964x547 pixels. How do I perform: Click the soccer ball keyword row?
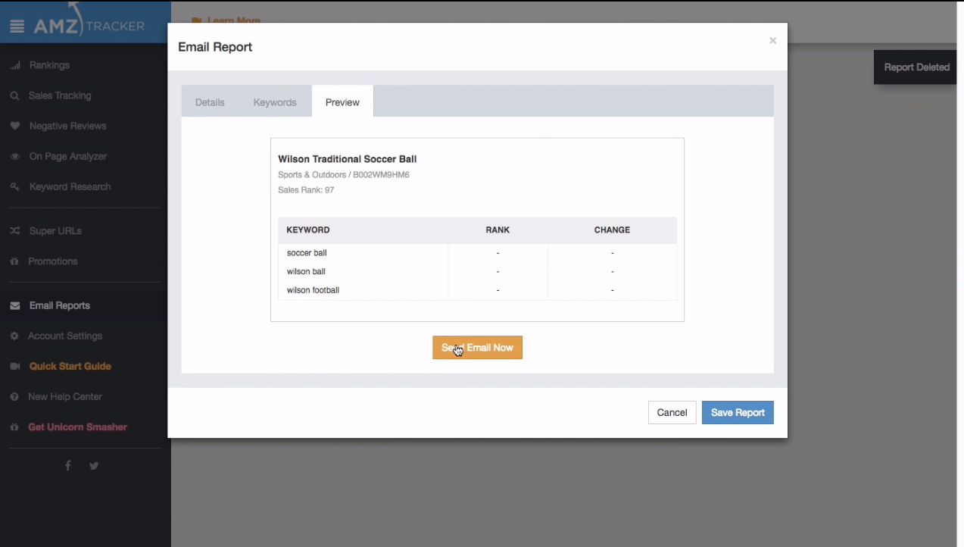(478, 253)
